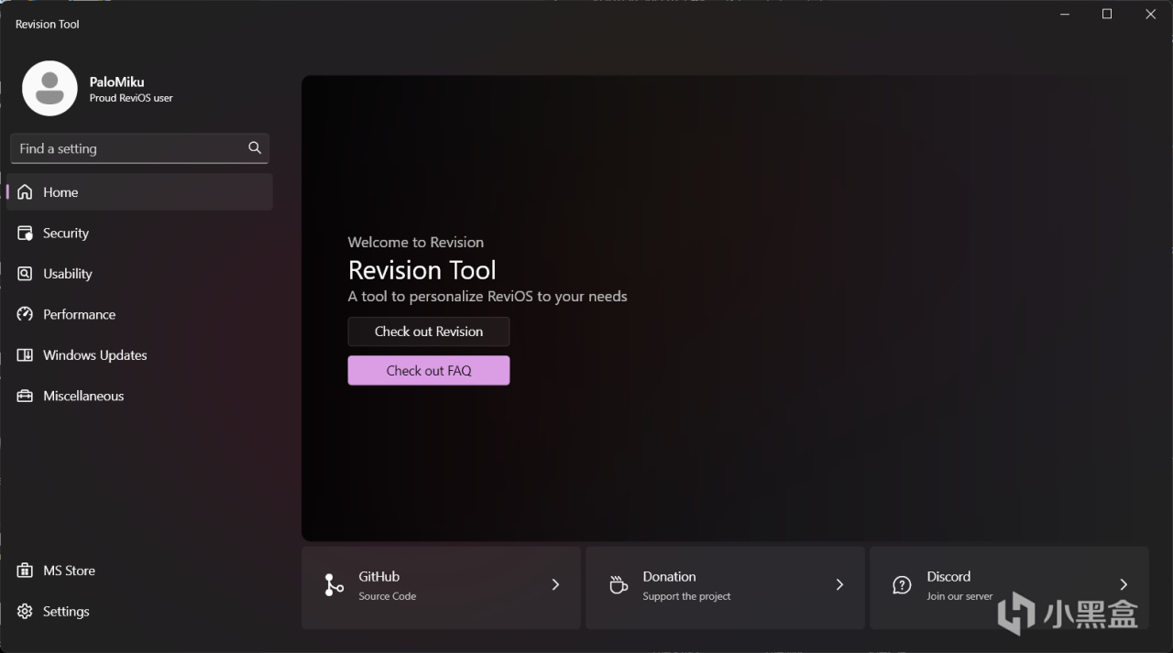Click the PaloMiku username text
The image size is (1173, 653).
117,82
